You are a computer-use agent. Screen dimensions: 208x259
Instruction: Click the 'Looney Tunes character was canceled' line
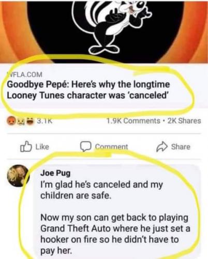click(87, 95)
